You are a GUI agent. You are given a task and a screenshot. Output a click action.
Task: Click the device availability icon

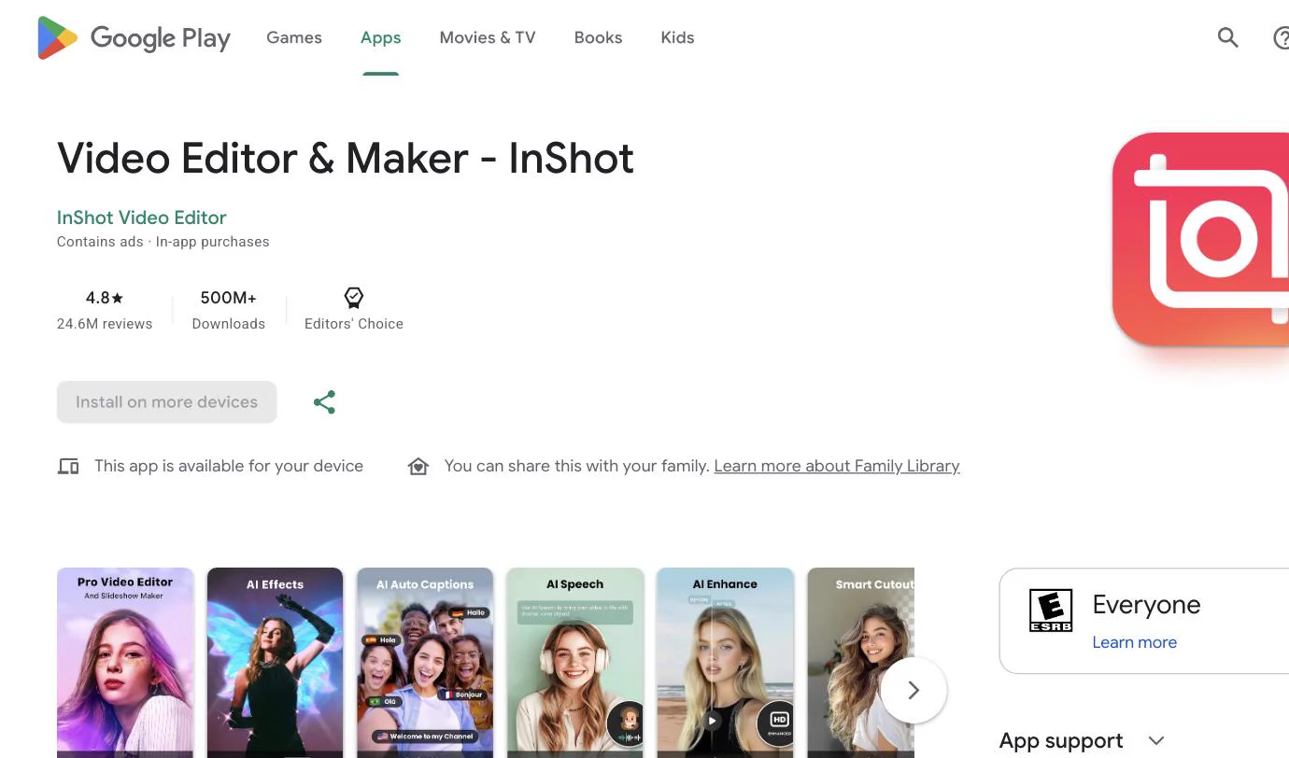click(x=68, y=466)
